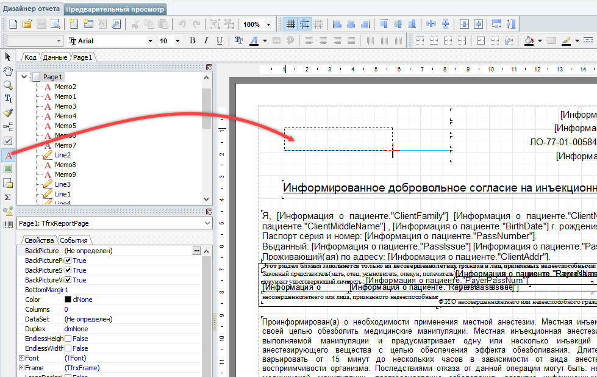
Task: Select the Barcode object tool
Action: coord(9,225)
